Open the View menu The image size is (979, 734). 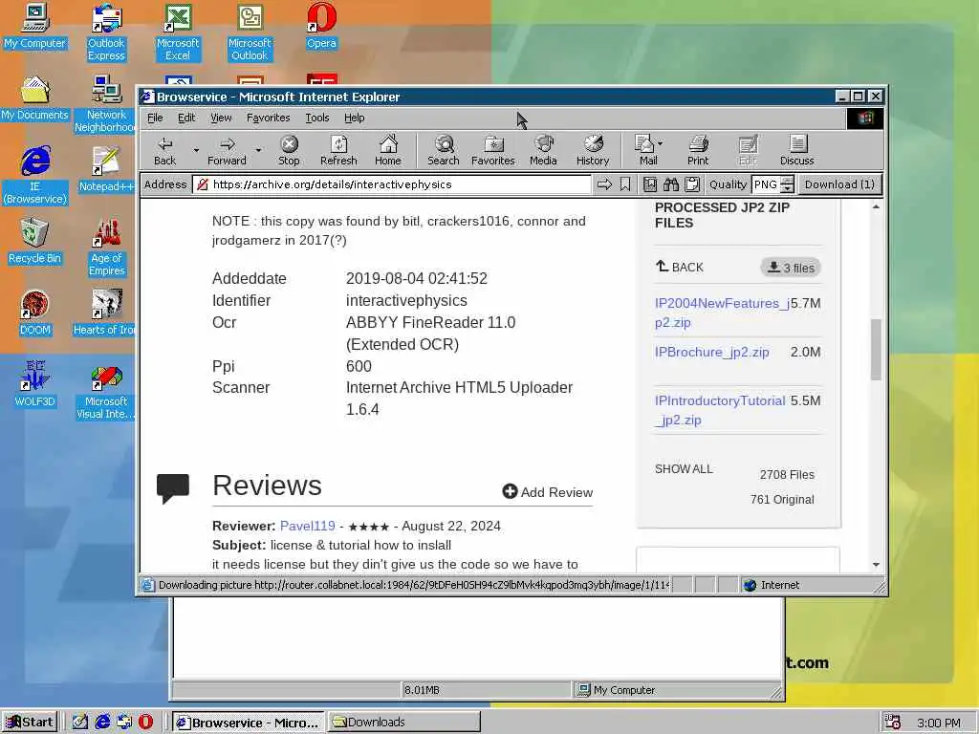(x=221, y=118)
